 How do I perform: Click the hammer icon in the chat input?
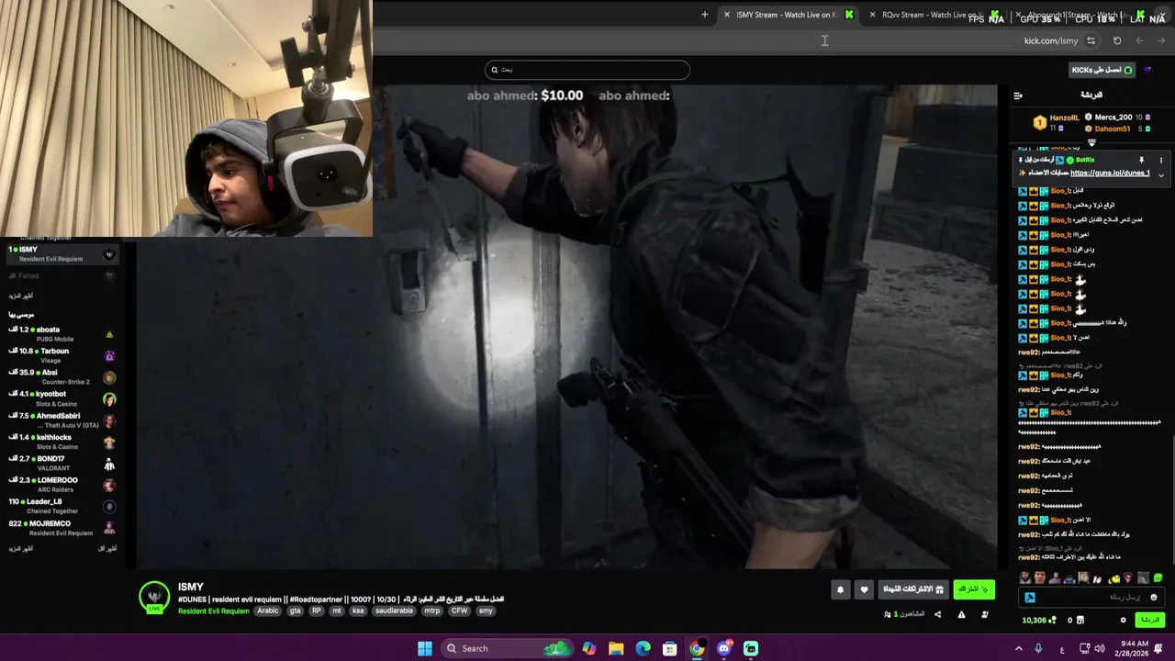click(x=1030, y=598)
